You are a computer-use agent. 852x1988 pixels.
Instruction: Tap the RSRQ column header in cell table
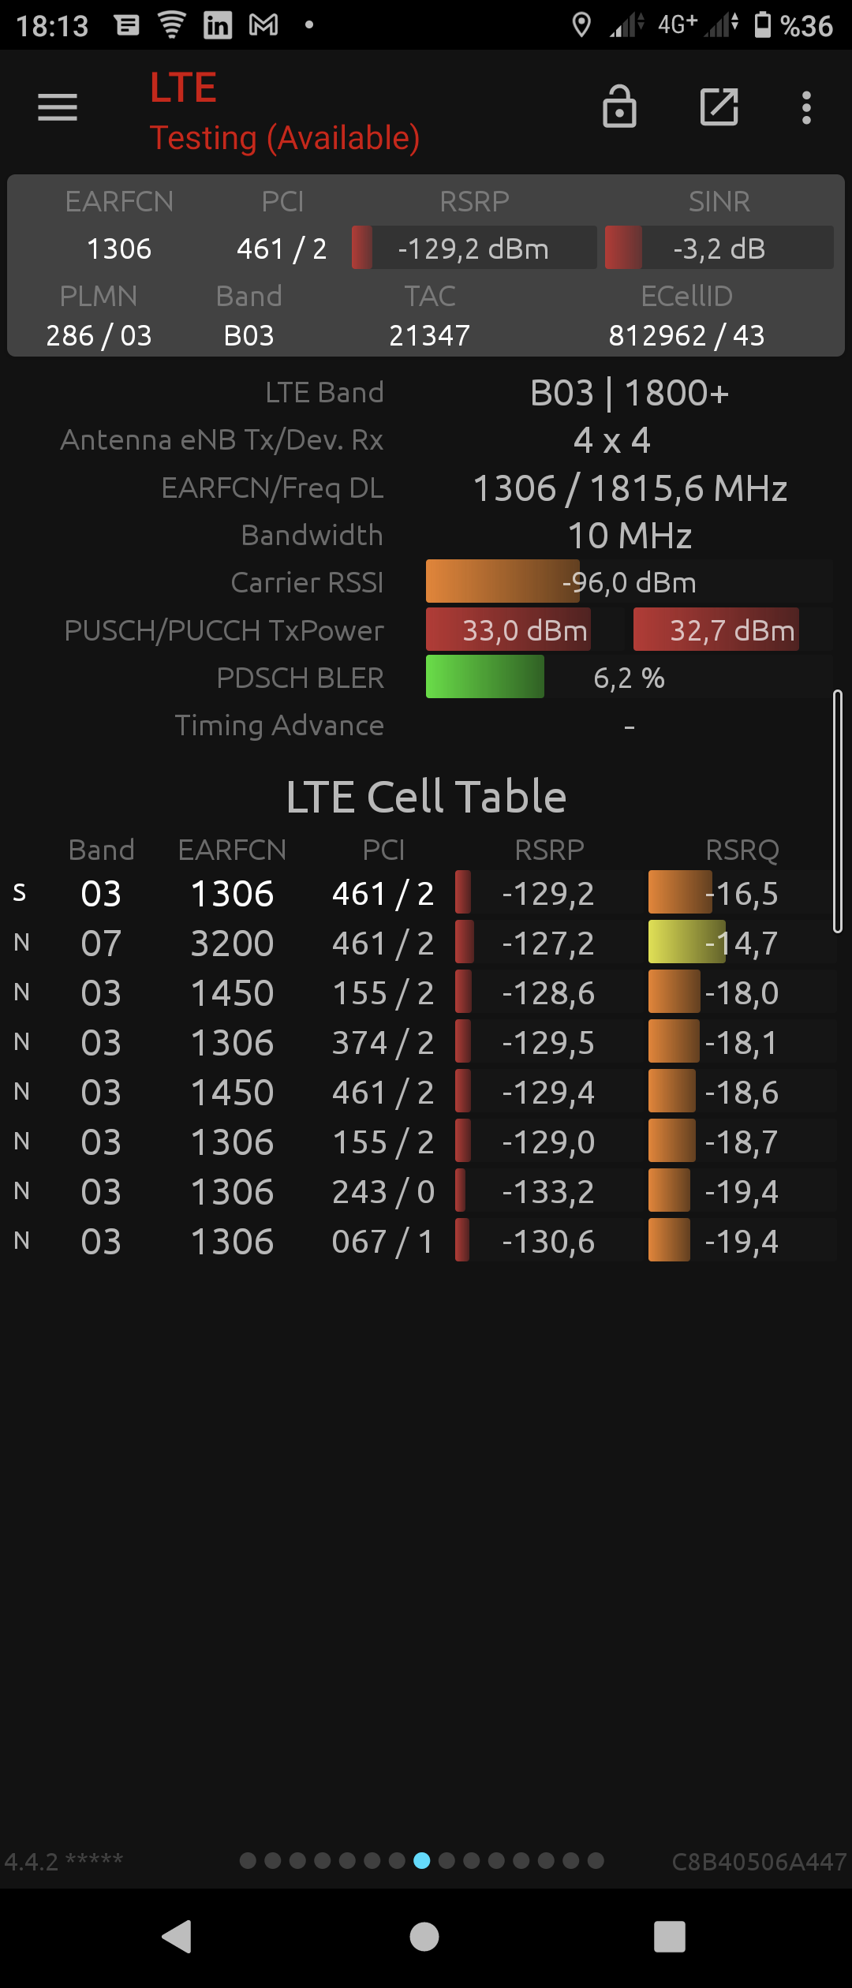point(742,850)
